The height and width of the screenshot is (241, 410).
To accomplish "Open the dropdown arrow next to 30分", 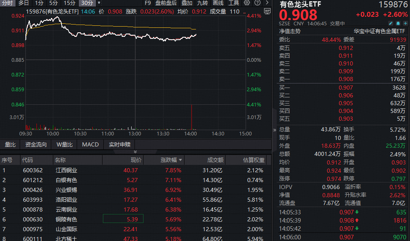I will click(x=99, y=3).
